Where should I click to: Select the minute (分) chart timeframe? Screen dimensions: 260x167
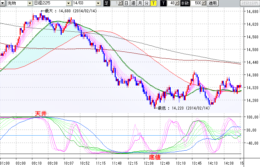click(x=146, y=3)
